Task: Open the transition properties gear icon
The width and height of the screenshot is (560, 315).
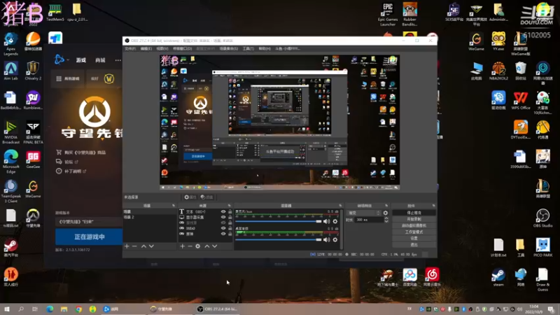Action: [386, 213]
